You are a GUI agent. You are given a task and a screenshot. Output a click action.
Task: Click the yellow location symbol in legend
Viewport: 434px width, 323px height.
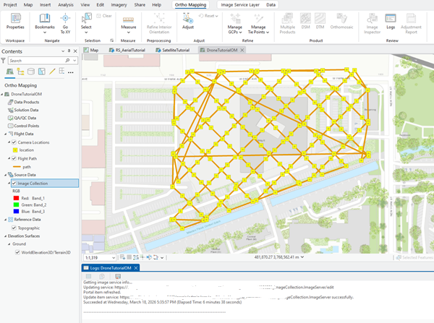[x=15, y=150]
